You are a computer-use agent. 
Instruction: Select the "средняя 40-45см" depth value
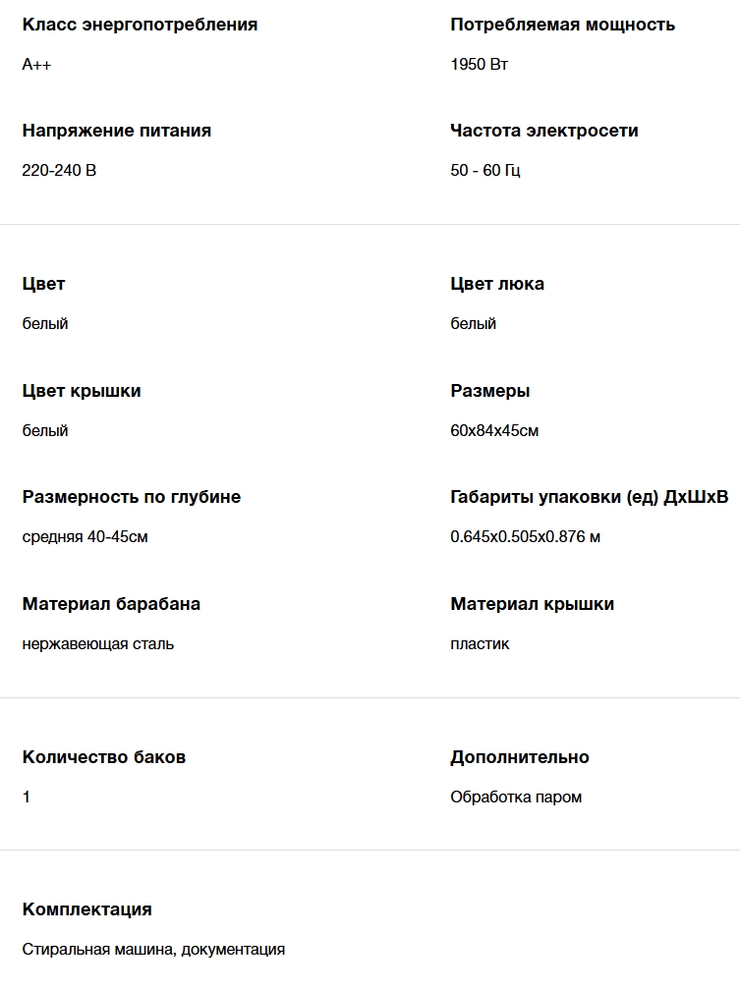[x=85, y=537]
